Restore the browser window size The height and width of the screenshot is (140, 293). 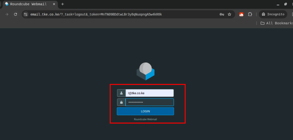click(x=286, y=4)
